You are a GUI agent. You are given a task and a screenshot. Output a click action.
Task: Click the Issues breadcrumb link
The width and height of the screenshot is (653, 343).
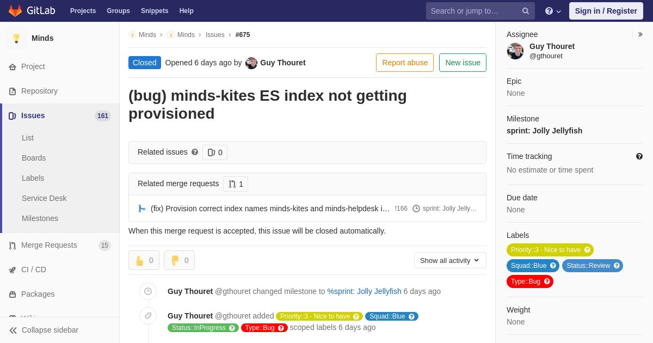pos(215,35)
